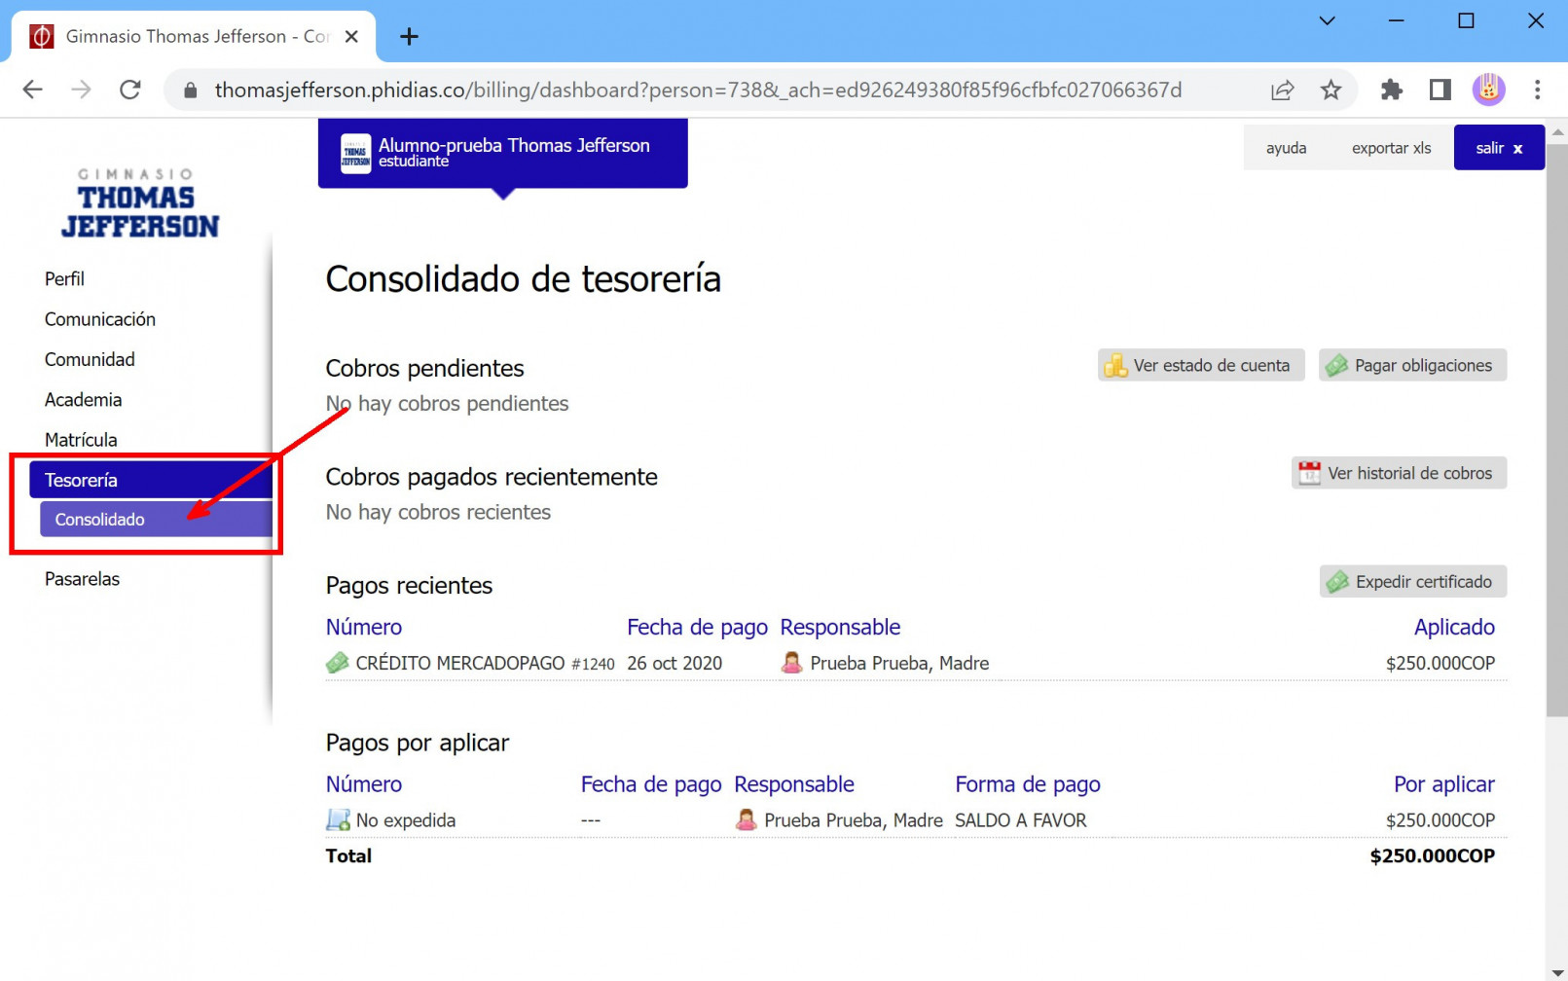1568x981 pixels.
Task: Click Ver estado de cuenta
Action: [1200, 366]
